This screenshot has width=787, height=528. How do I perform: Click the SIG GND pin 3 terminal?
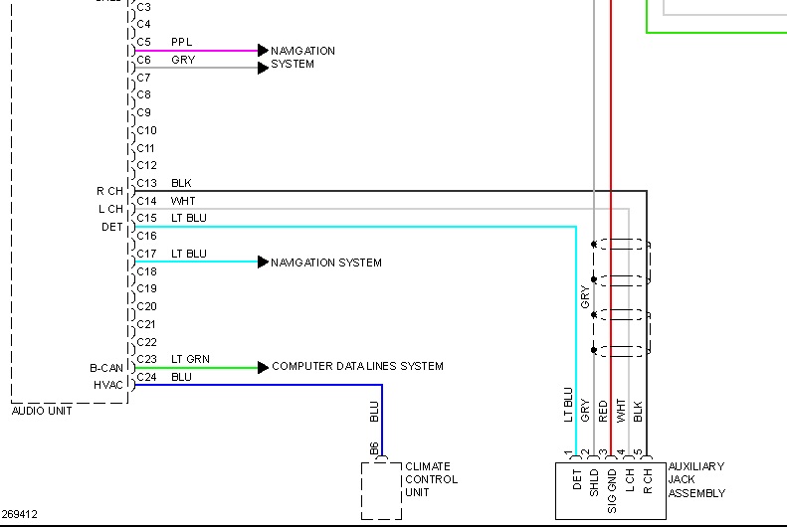611,456
